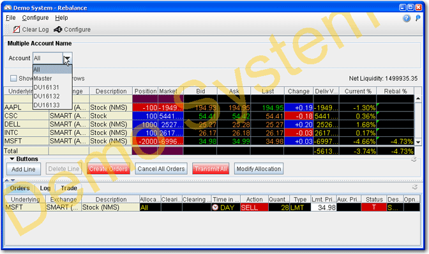Click the clock icon beside DAY
Image resolution: width=429 pixels, height=254 pixels.
click(215, 207)
